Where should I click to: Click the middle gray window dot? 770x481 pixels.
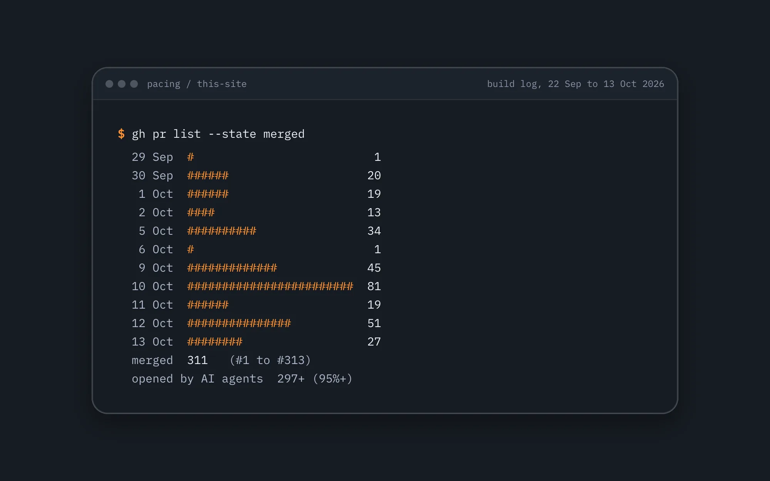(x=122, y=84)
